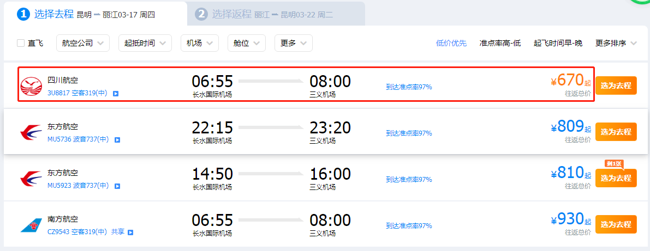Click the ¥930 price
The height and width of the screenshot is (251, 650).
(571, 219)
